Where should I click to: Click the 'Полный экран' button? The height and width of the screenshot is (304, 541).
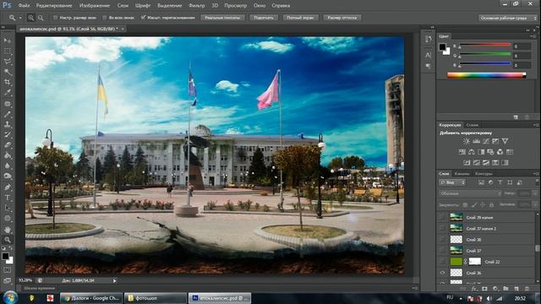click(x=300, y=18)
